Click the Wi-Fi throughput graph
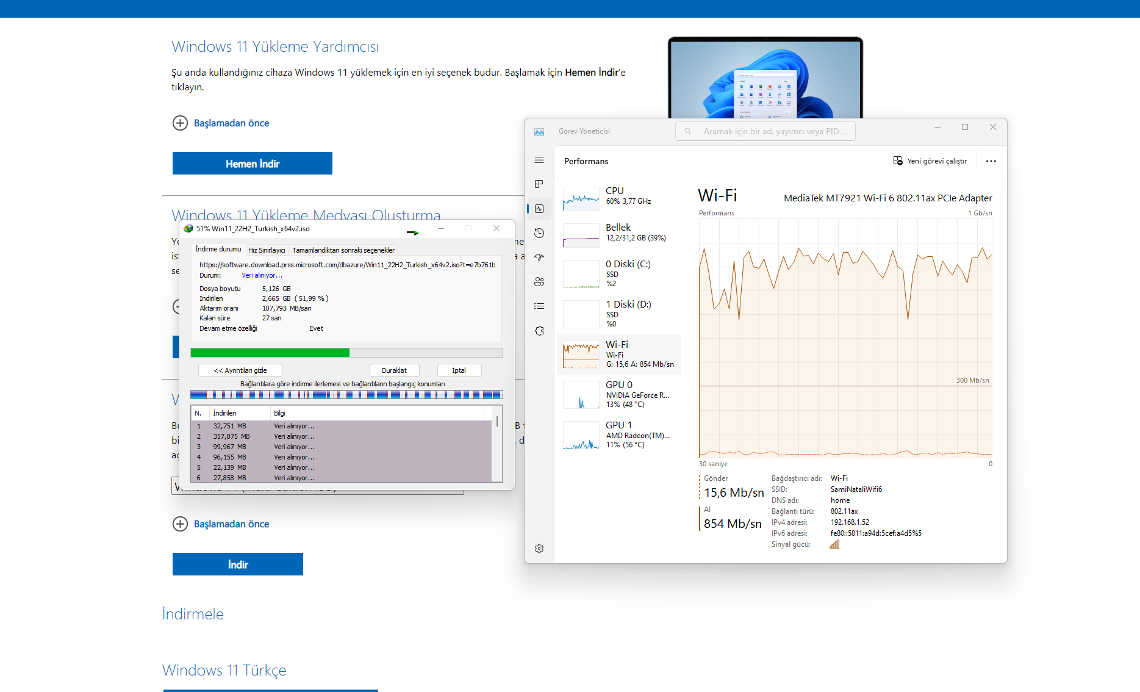The image size is (1140, 692). [845, 338]
